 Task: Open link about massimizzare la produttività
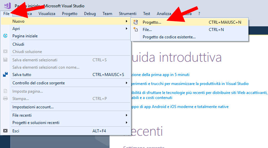point(190,84)
